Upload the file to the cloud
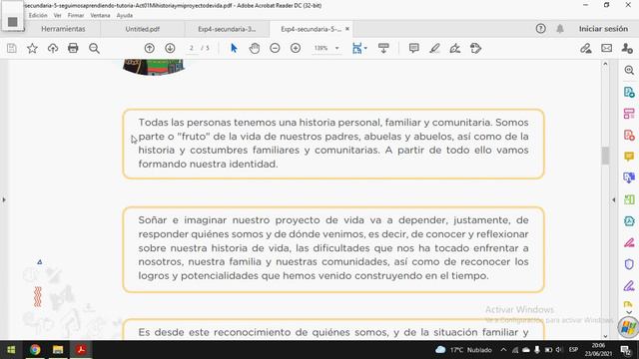 click(53, 49)
